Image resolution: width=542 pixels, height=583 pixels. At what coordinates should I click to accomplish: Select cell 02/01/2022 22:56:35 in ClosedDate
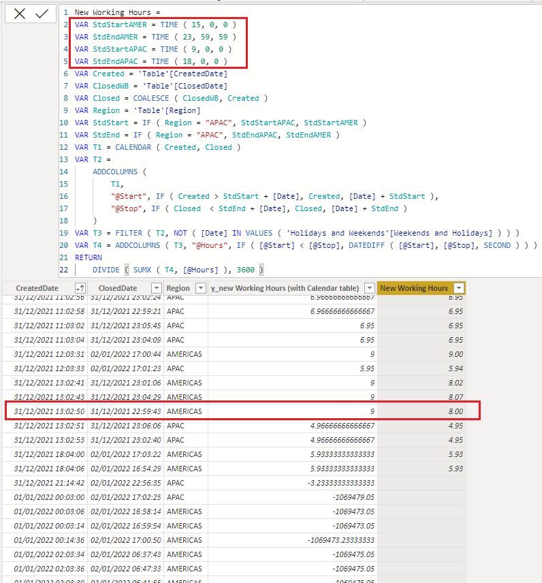tap(126, 483)
